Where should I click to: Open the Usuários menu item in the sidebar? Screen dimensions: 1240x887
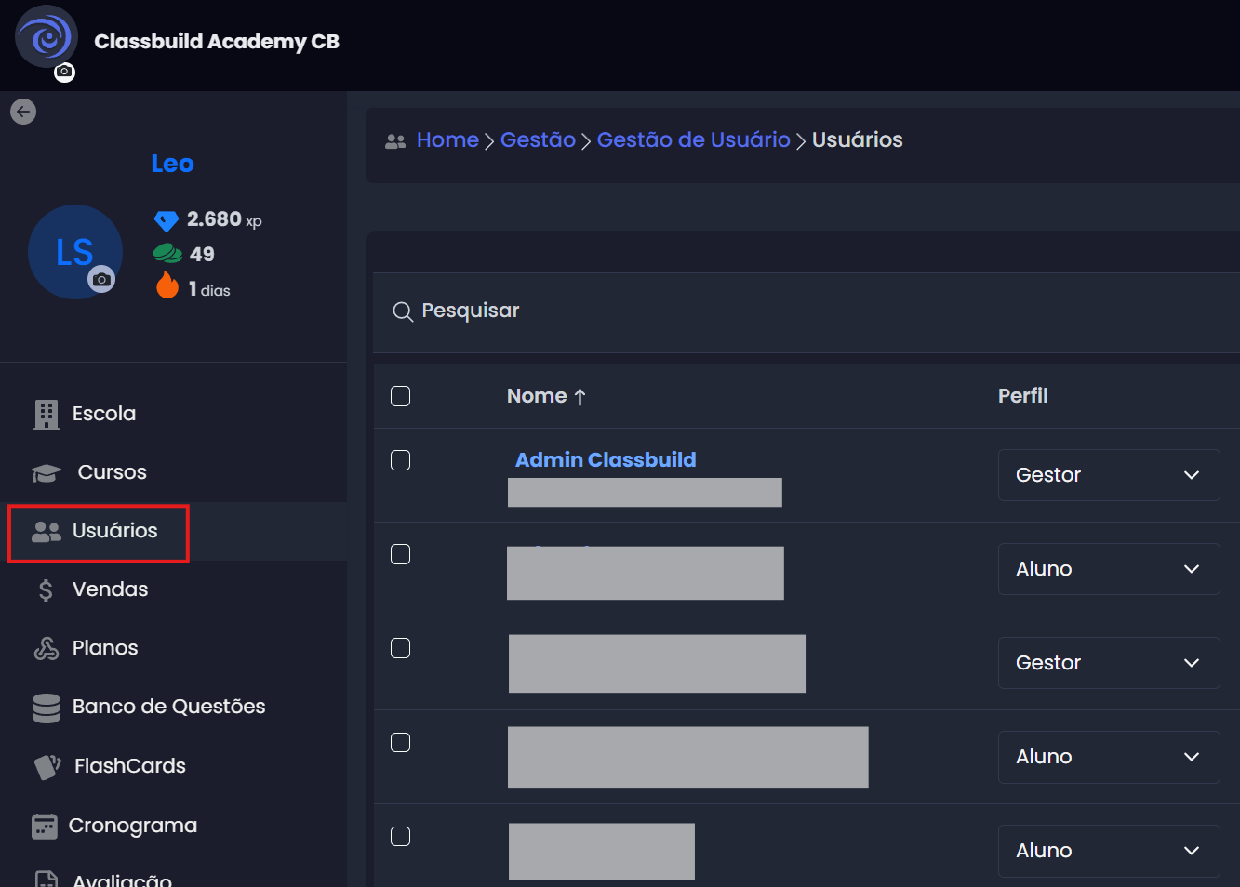coord(114,531)
